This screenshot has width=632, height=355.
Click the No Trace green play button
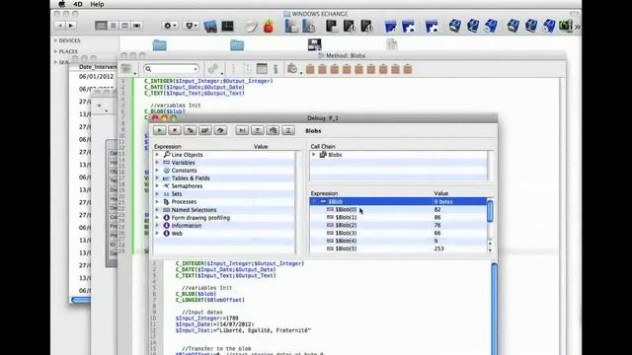tap(160, 130)
